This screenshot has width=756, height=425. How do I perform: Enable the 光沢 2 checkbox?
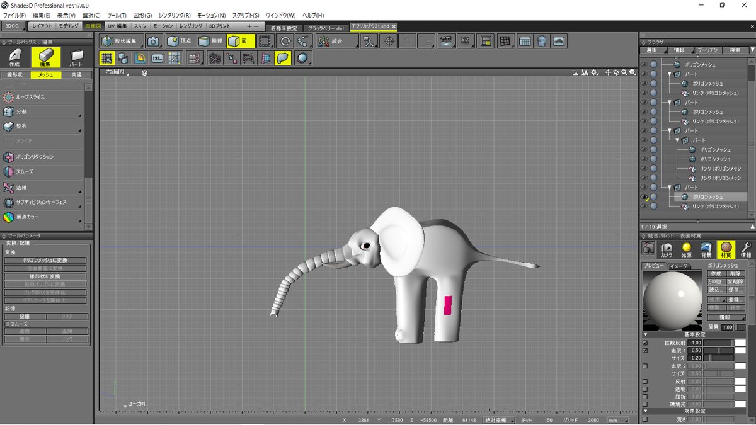point(645,366)
